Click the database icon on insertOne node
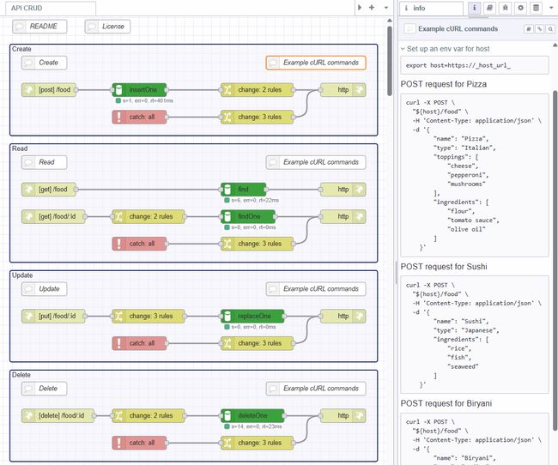The height and width of the screenshot is (465, 558). 119,88
